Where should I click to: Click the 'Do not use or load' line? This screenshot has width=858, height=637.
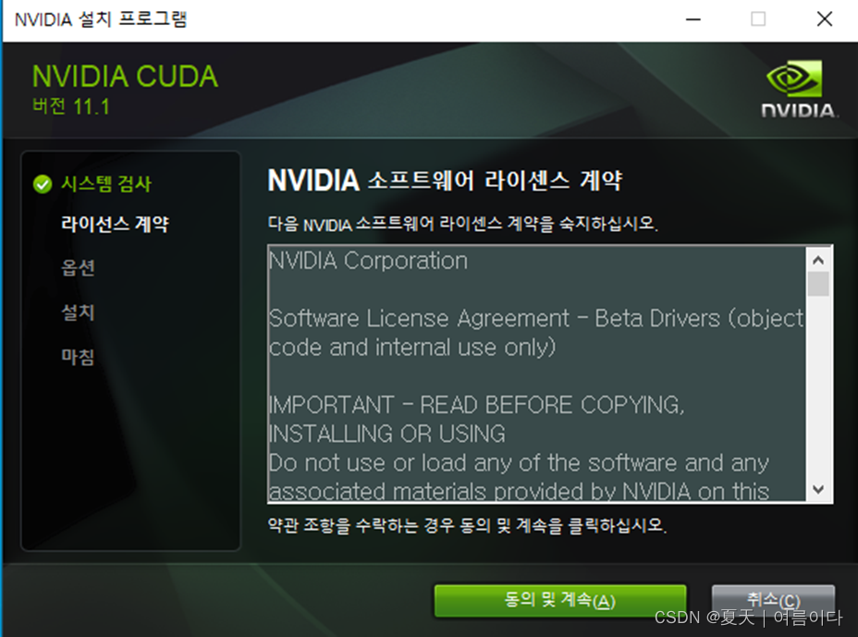click(519, 463)
